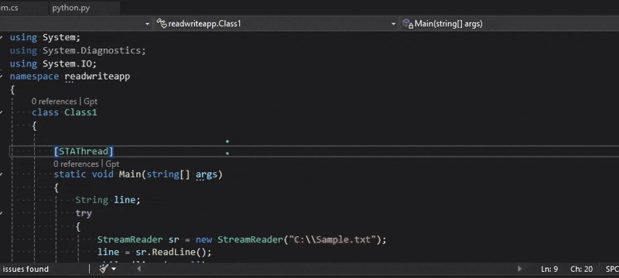Screen dimensions: 619x278
Task: Click the horizontal scrollbar right arrow
Action: pyautogui.click(x=519, y=269)
